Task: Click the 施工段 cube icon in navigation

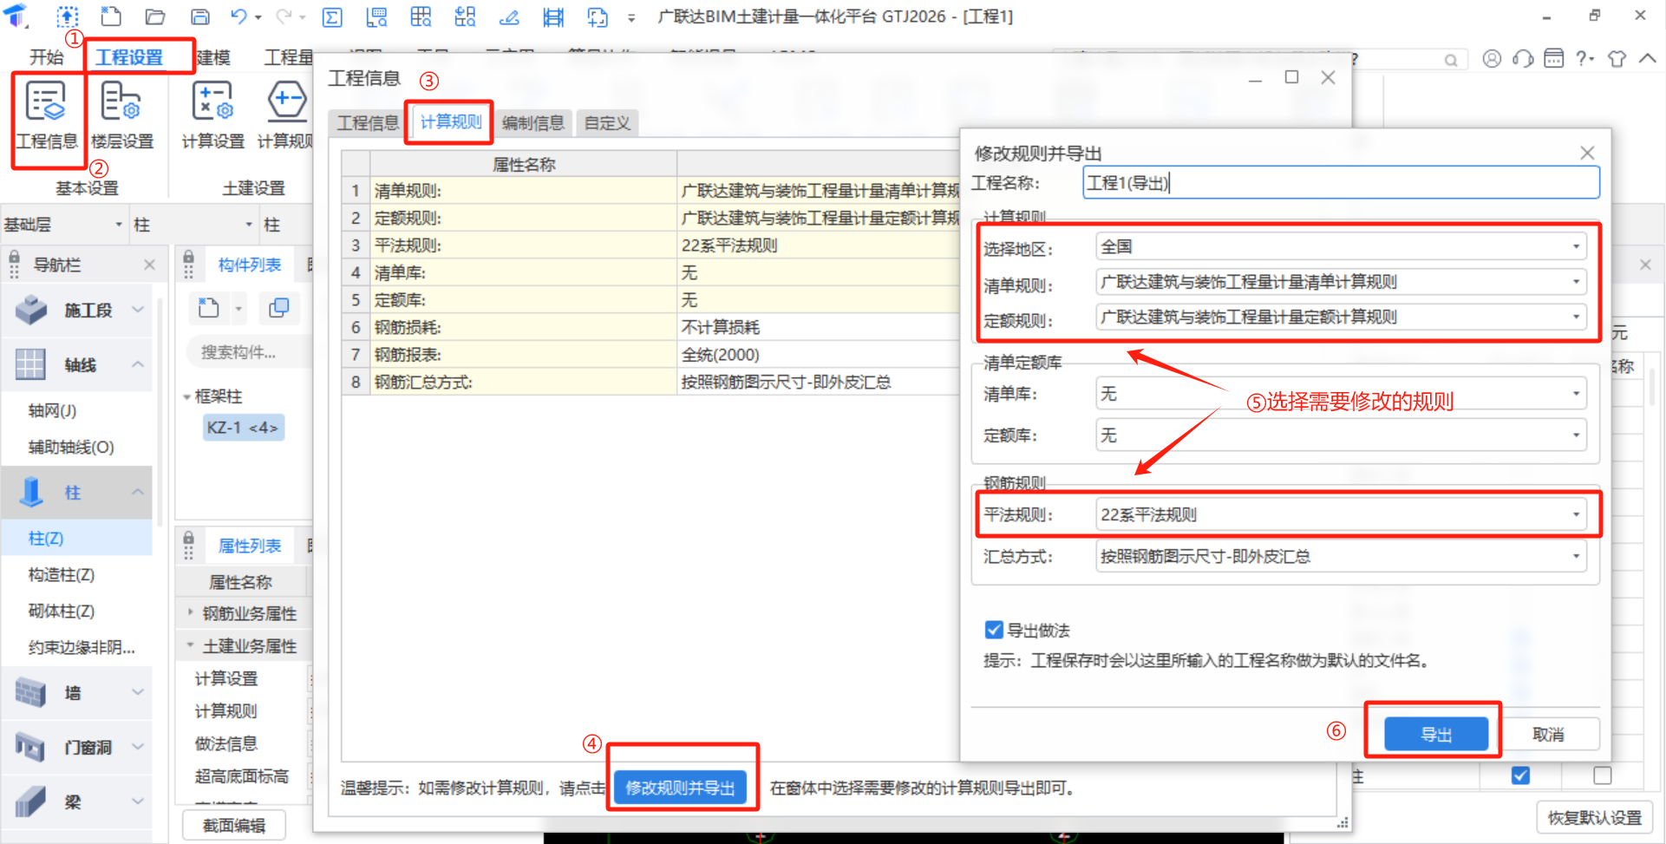Action: tap(31, 310)
